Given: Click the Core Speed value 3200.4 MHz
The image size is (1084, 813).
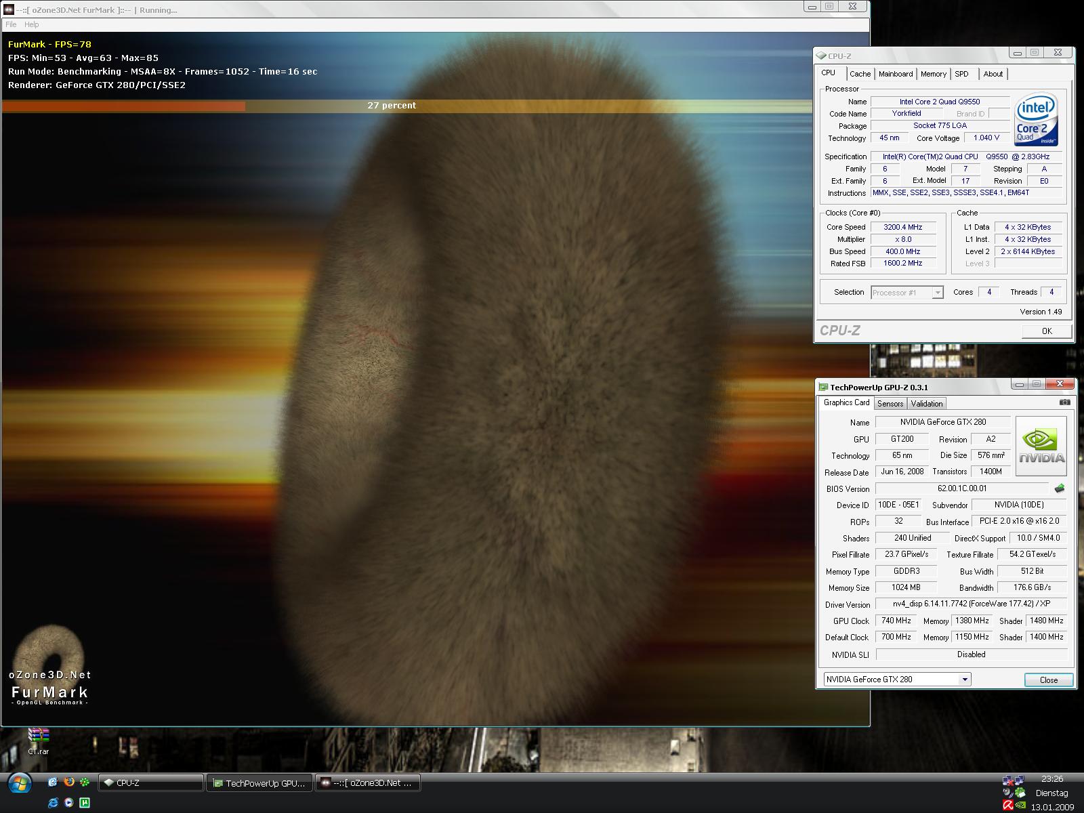Looking at the screenshot, I should pos(903,227).
